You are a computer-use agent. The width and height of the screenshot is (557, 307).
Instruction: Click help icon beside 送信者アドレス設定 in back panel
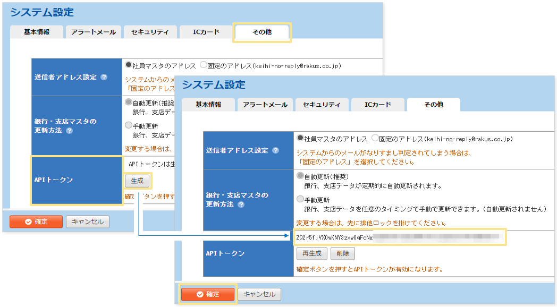pyautogui.click(x=104, y=77)
